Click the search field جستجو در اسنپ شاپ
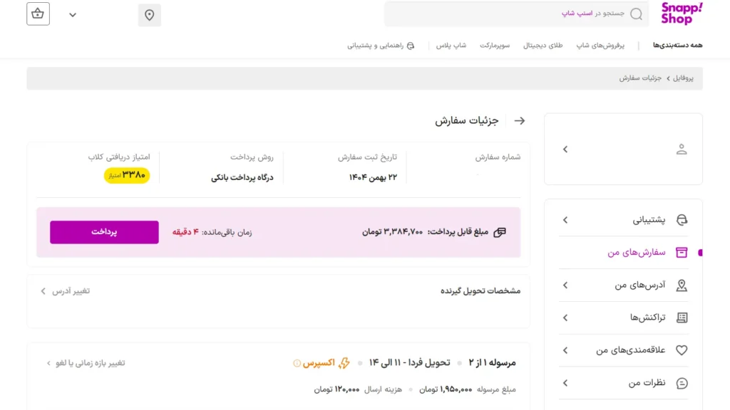 click(x=516, y=14)
